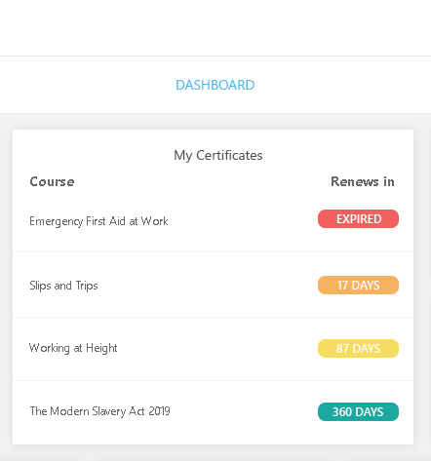Image resolution: width=431 pixels, height=461 pixels.
Task: Click the 17 DAYS renewal badge
Action: (358, 285)
